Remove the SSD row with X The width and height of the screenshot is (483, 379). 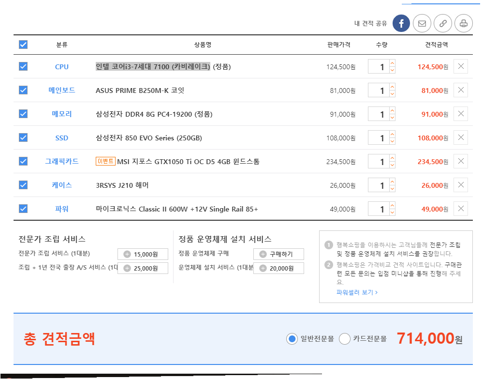pos(461,137)
